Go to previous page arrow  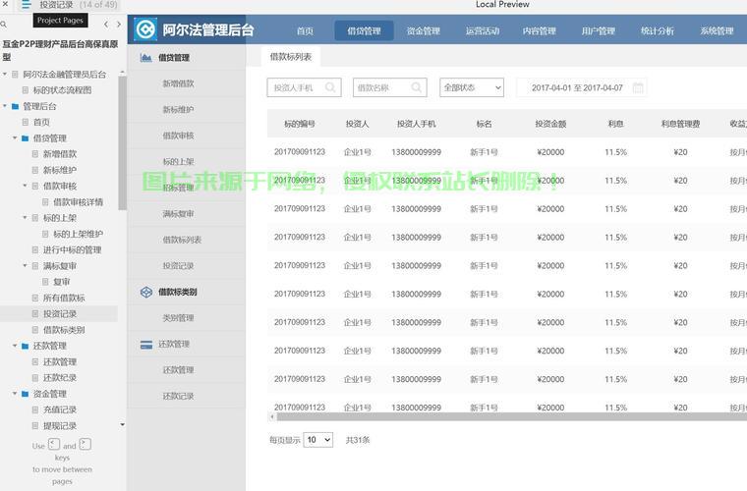click(x=106, y=24)
